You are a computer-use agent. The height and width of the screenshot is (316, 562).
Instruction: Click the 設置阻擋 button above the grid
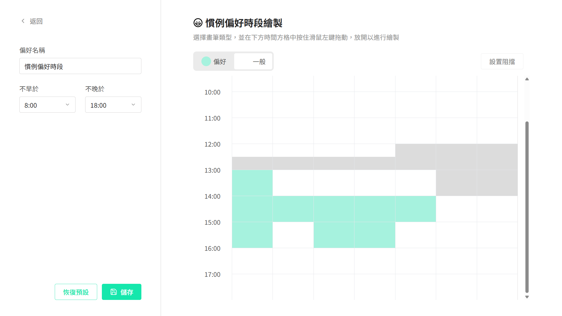click(x=502, y=61)
